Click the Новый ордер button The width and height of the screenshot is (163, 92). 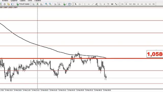23,4
